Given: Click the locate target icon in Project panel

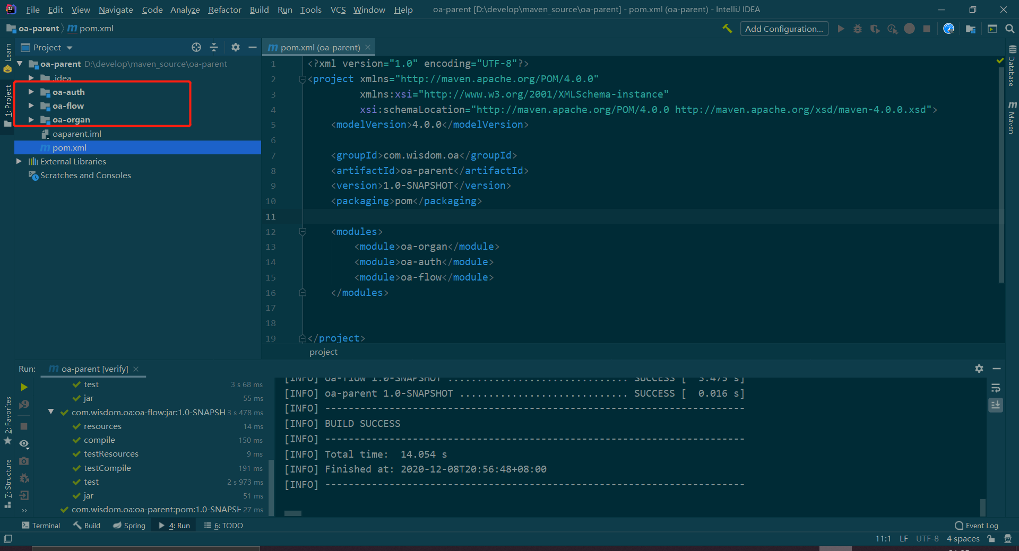Looking at the screenshot, I should pyautogui.click(x=196, y=47).
